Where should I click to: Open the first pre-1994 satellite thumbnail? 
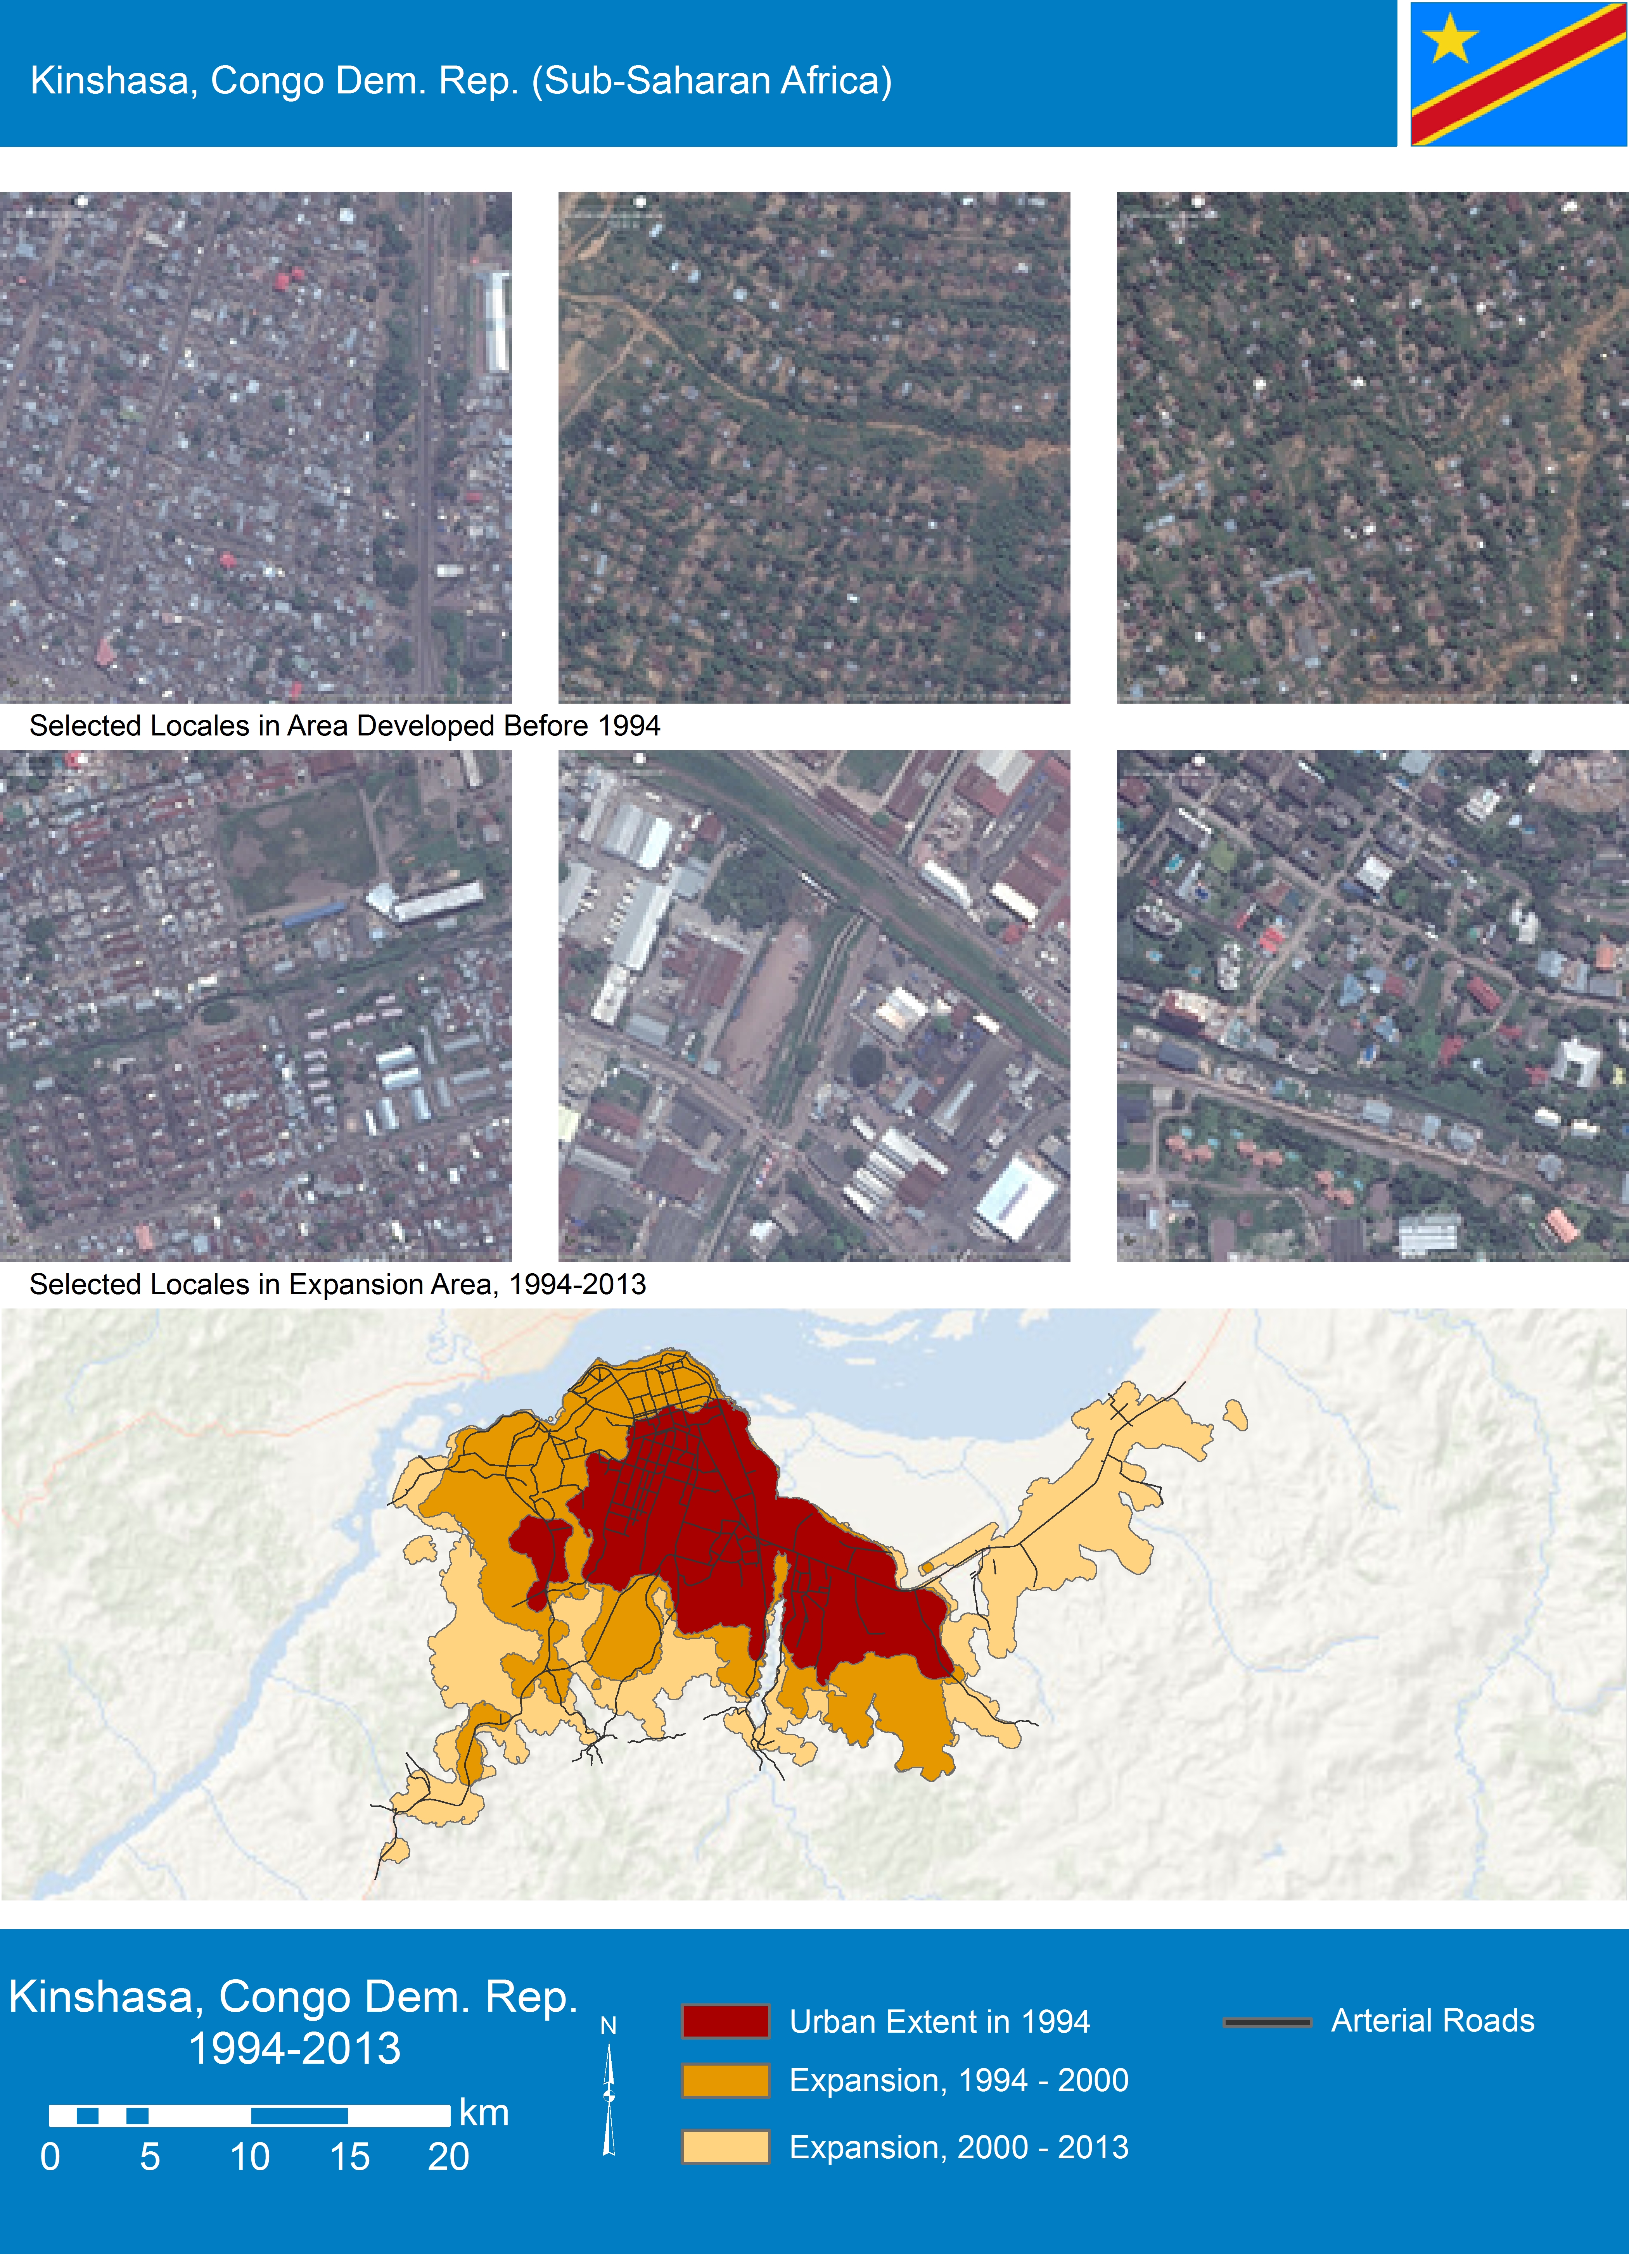pyautogui.click(x=255, y=447)
